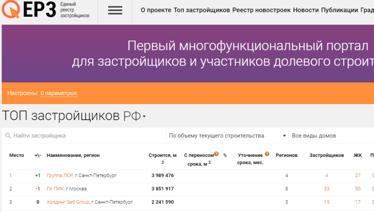Screen dimensions: 374x212
Task: Click help icon next to Уточнение срока
Action: [x=267, y=154]
